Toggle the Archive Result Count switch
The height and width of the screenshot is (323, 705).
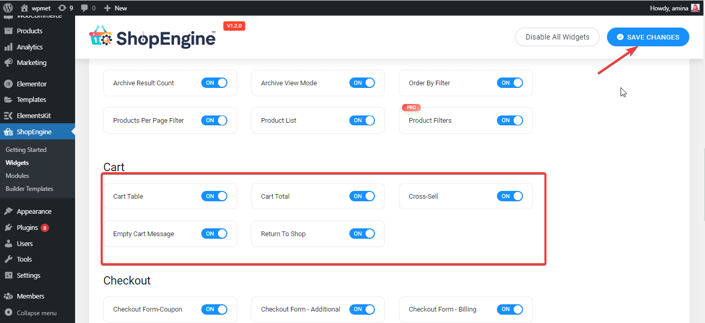click(x=214, y=83)
